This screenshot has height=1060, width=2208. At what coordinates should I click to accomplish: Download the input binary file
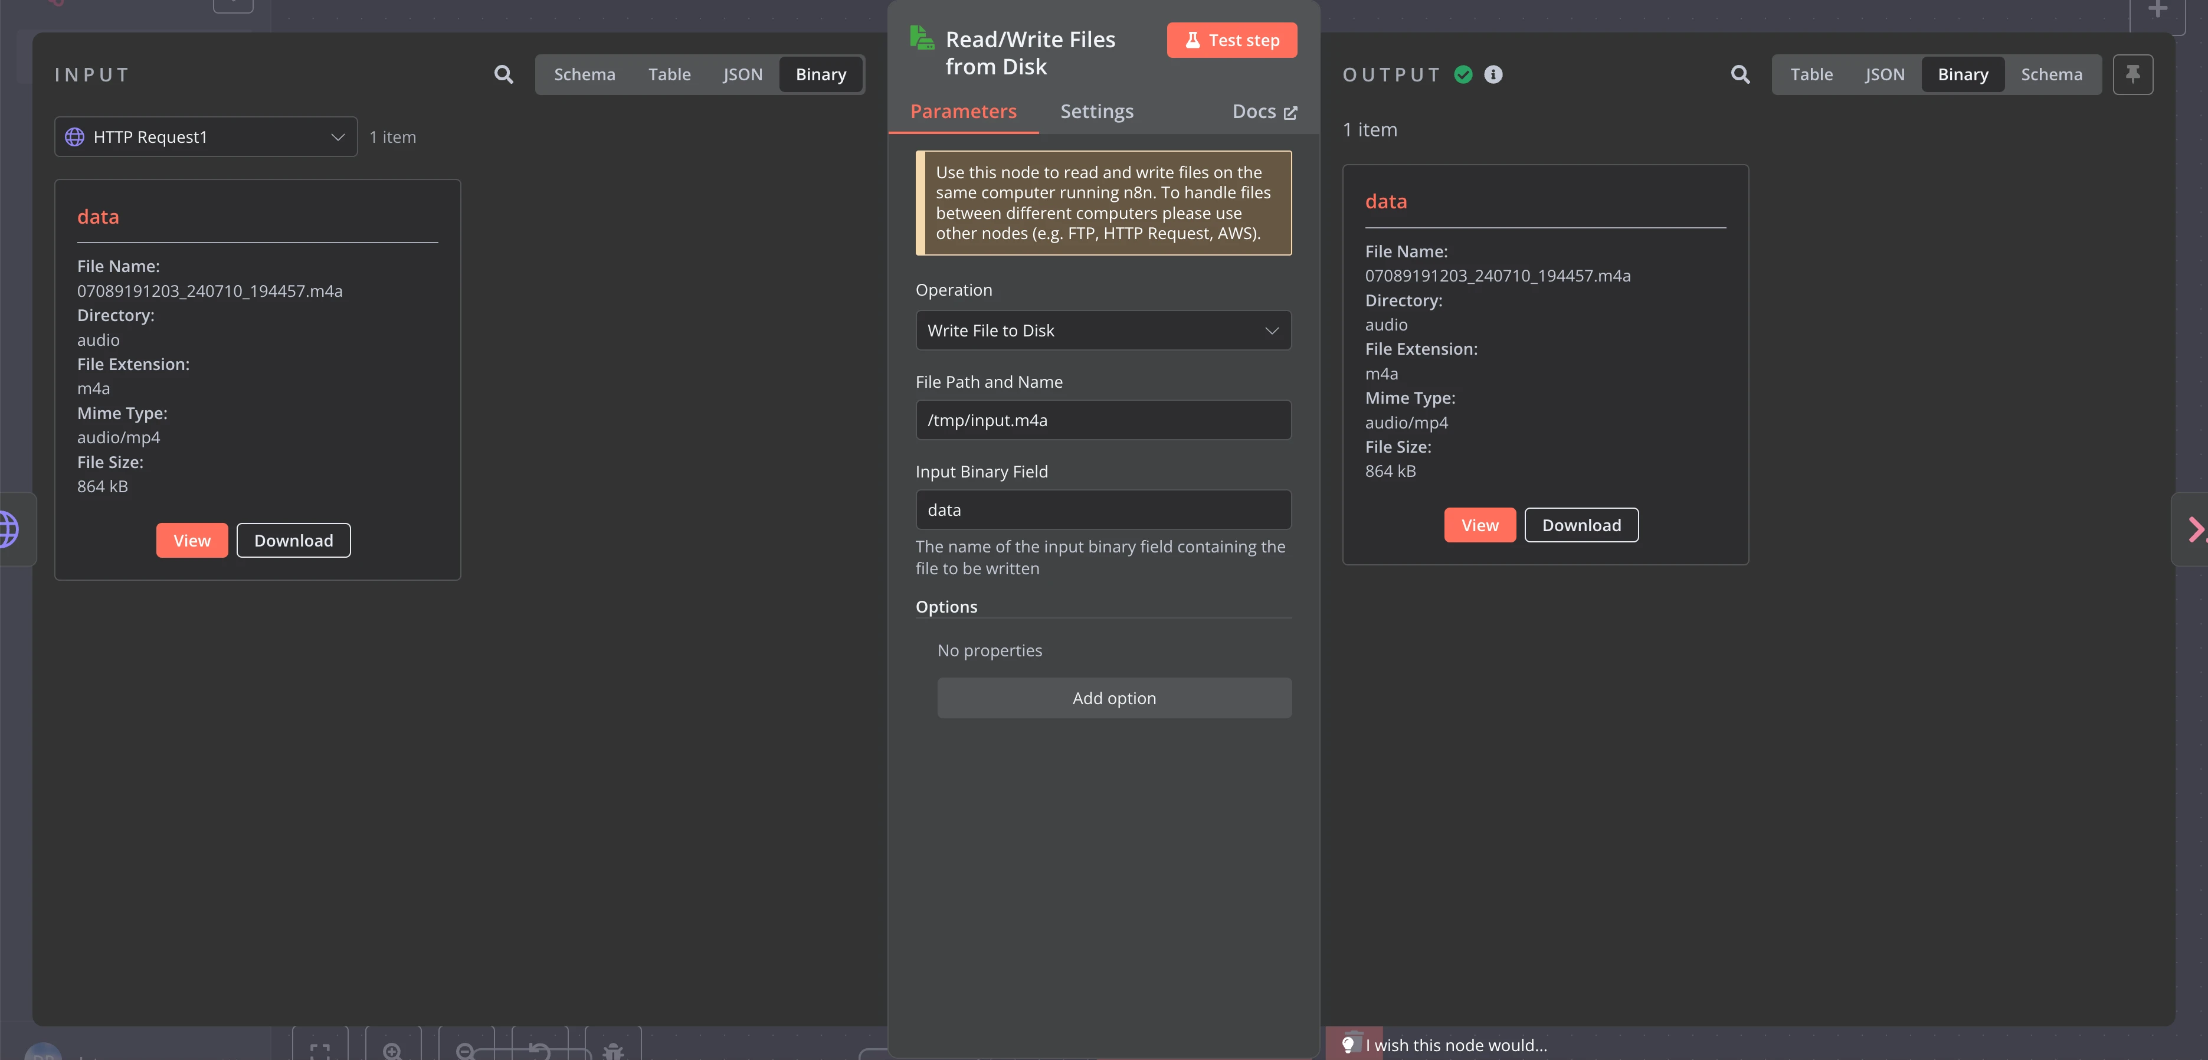(x=293, y=540)
